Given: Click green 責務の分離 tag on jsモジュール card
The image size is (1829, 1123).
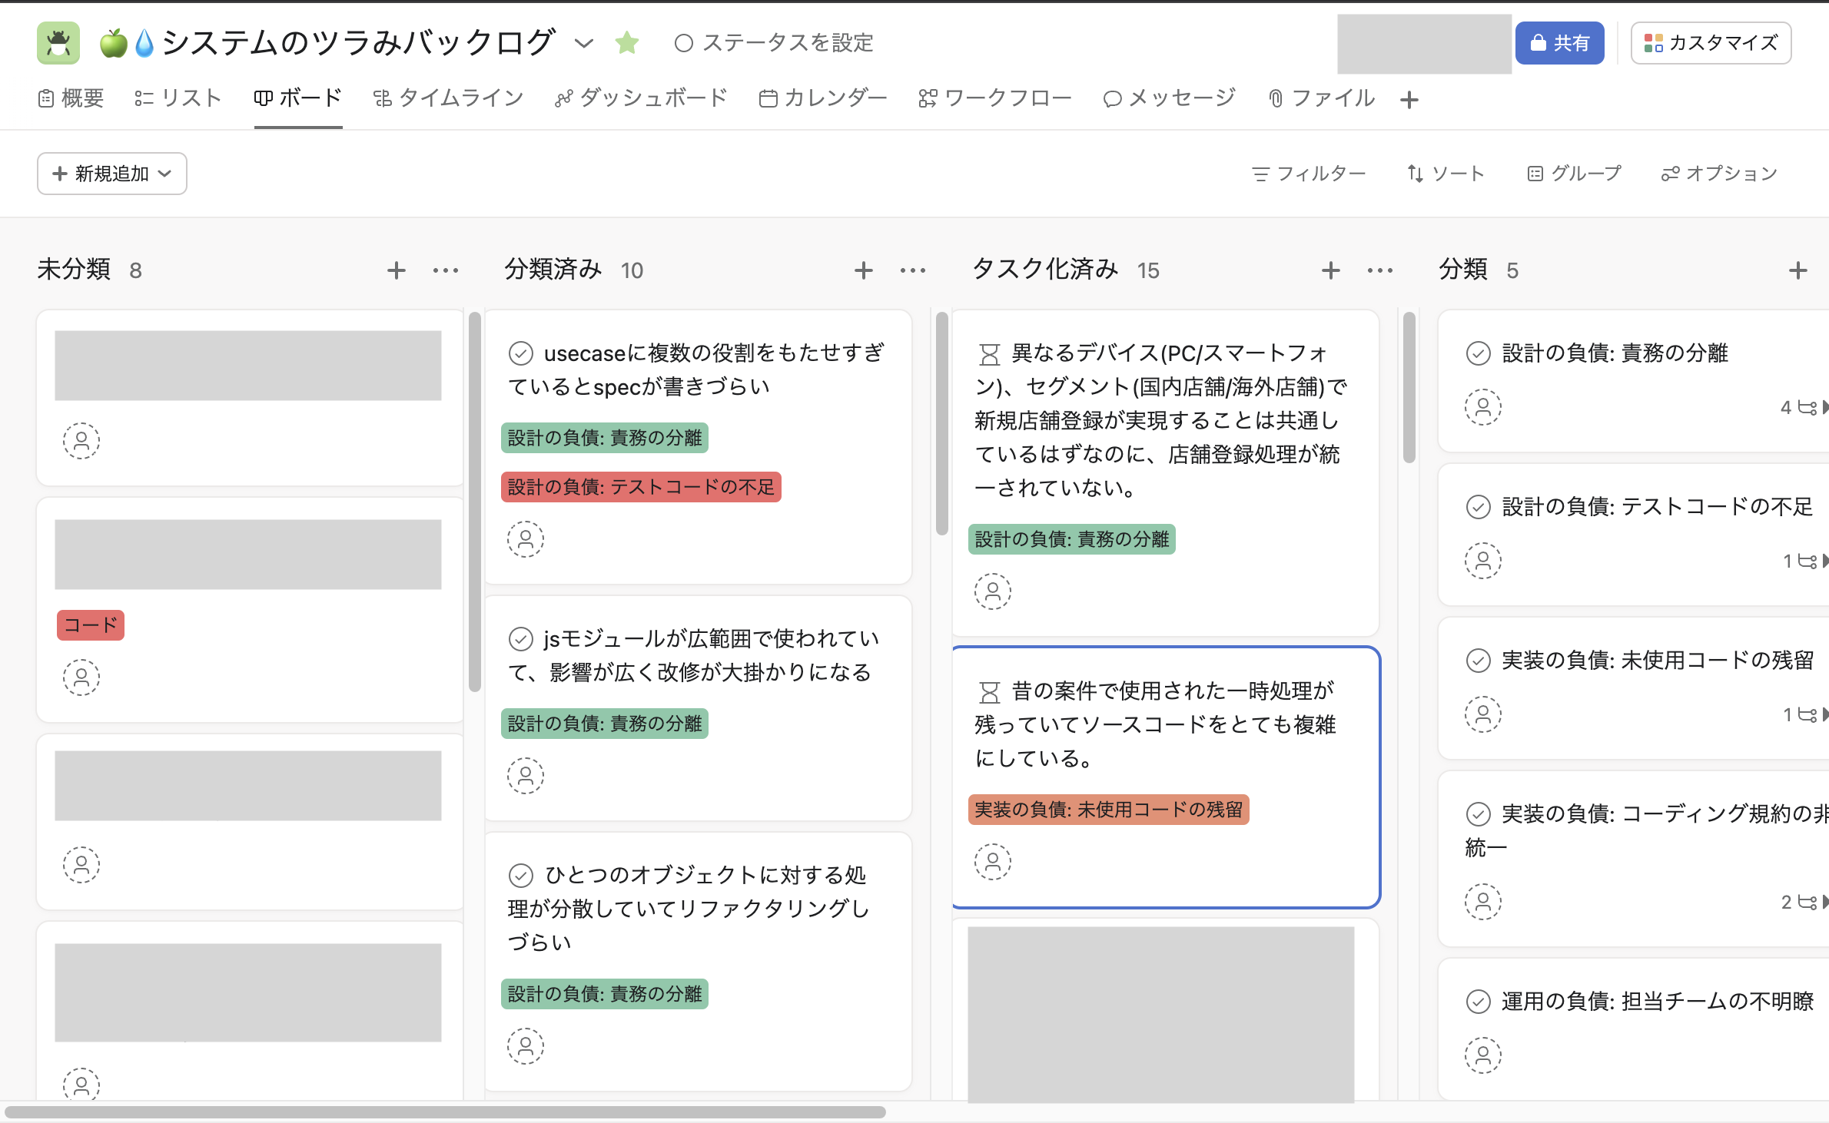Looking at the screenshot, I should click(605, 724).
